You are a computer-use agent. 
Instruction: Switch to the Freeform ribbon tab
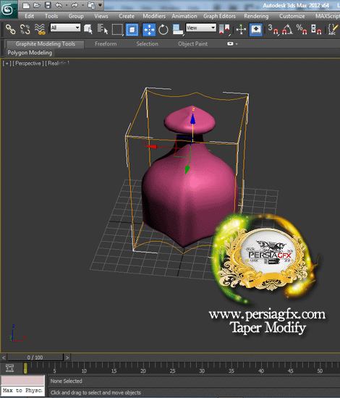[106, 43]
